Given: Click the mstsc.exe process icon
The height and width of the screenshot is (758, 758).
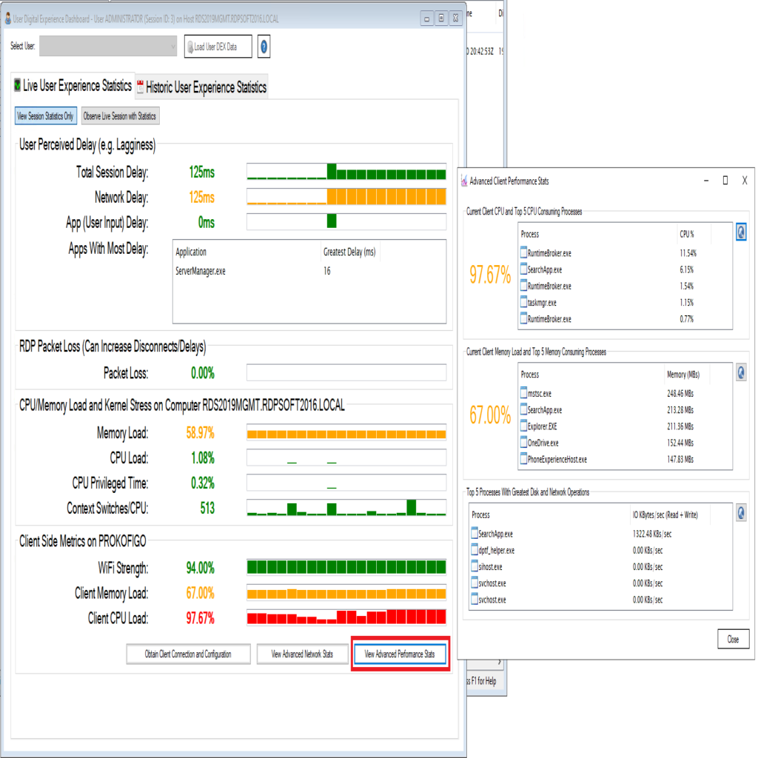Looking at the screenshot, I should [x=525, y=394].
